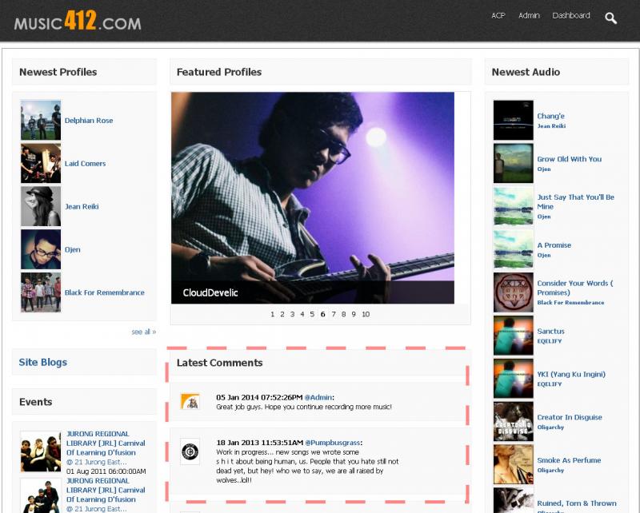
Task: Open Jean Reiki profile photo
Action: (41, 206)
